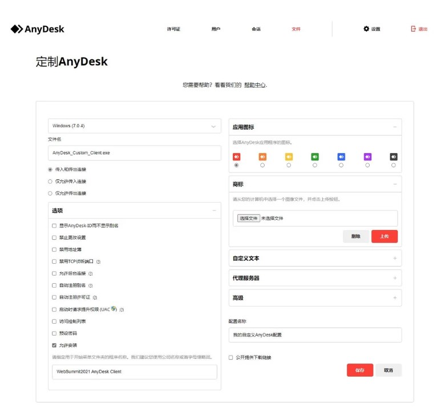This screenshot has height=411, width=441.
Task: Open the 许可证 tab
Action: (173, 29)
